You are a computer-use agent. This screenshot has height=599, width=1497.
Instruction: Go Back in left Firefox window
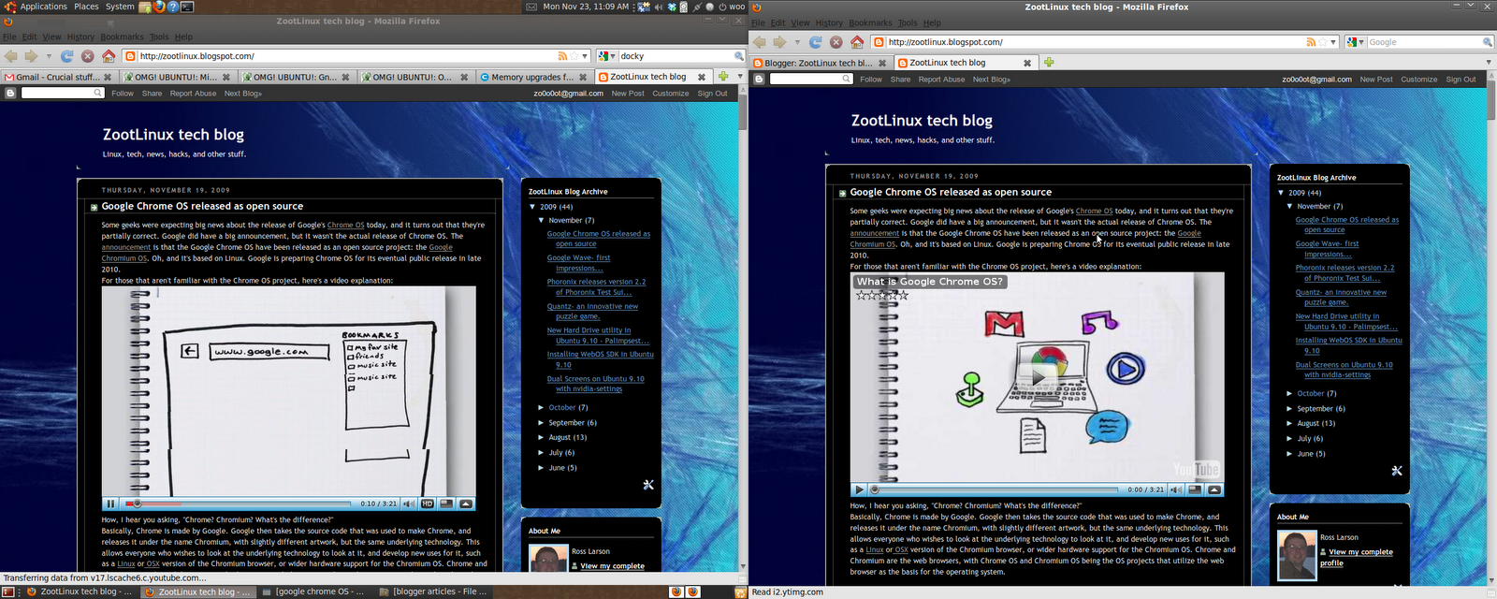click(x=11, y=56)
